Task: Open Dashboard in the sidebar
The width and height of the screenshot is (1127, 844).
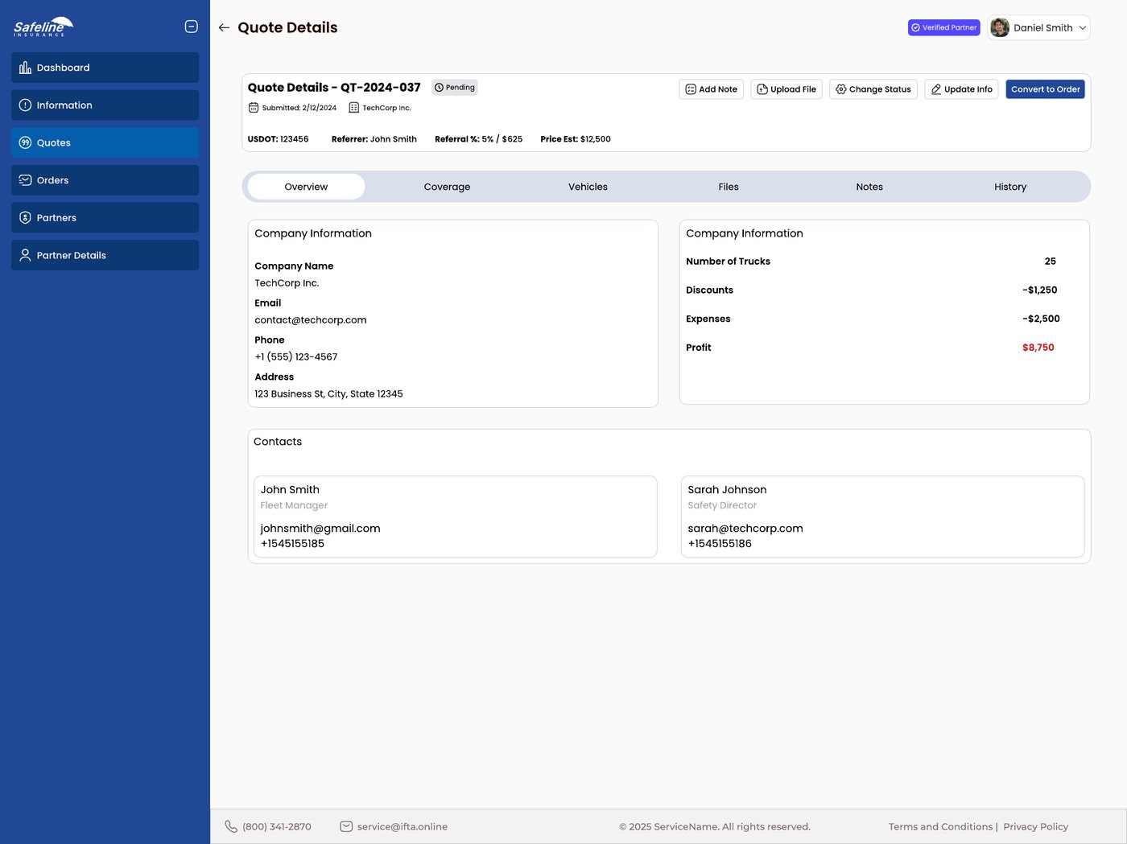Action: pos(105,68)
